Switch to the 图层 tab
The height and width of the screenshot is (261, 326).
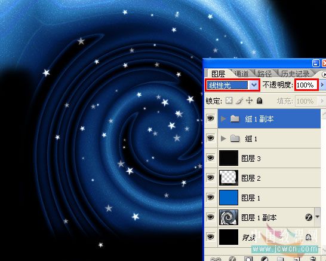point(219,74)
